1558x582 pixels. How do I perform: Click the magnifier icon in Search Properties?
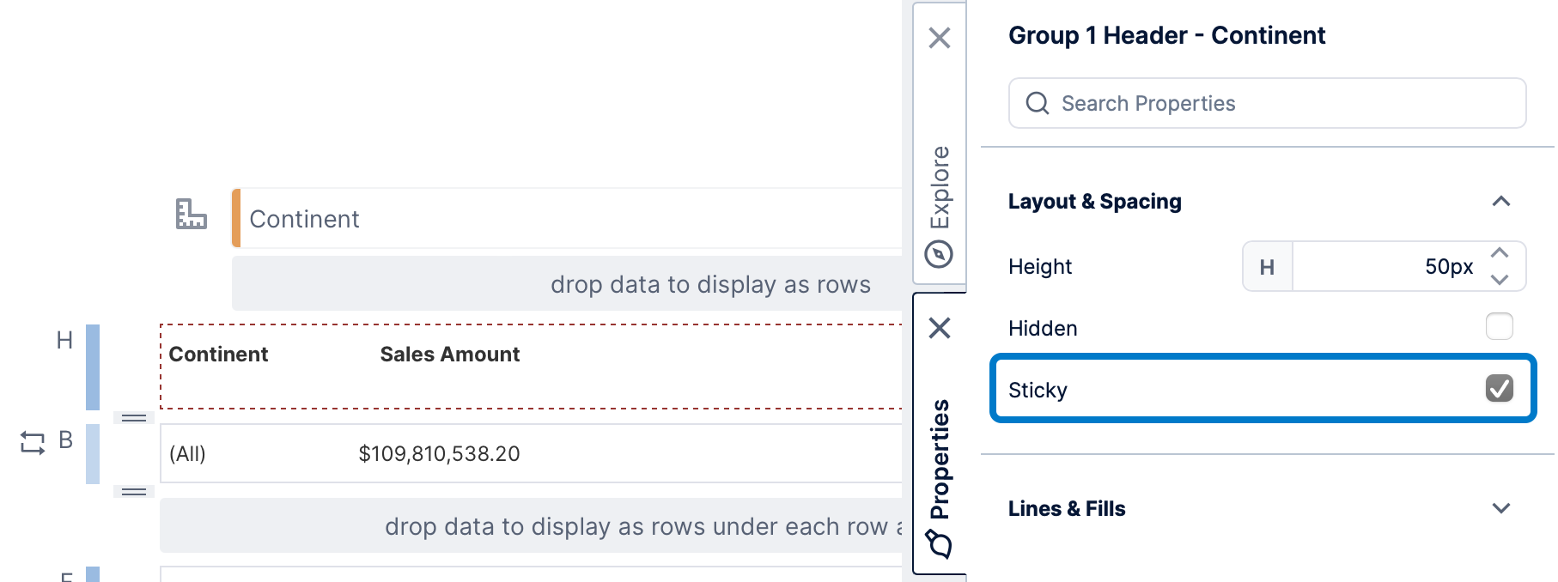[1038, 104]
